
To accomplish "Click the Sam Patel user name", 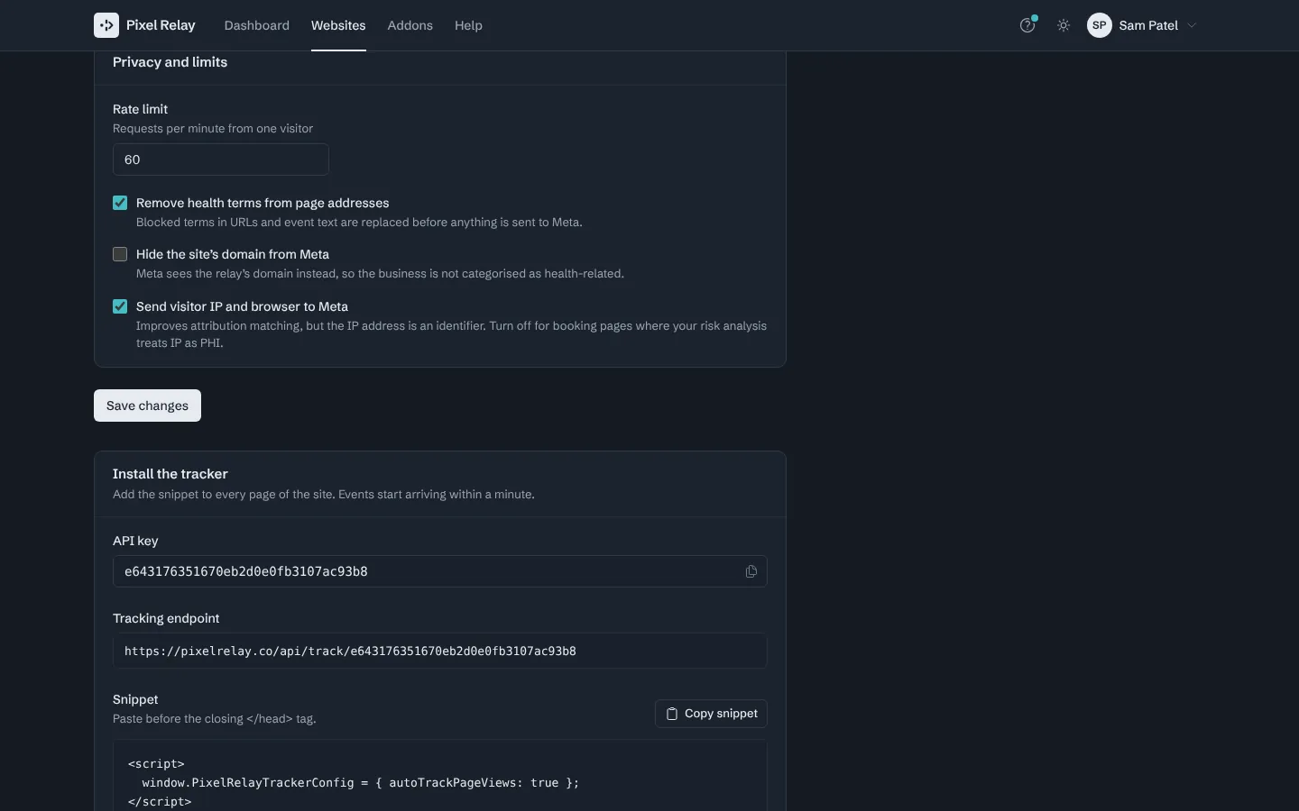I will [1148, 25].
